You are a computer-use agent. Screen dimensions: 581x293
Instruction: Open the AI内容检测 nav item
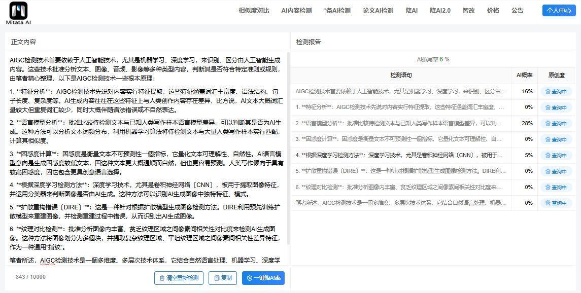[x=296, y=11]
